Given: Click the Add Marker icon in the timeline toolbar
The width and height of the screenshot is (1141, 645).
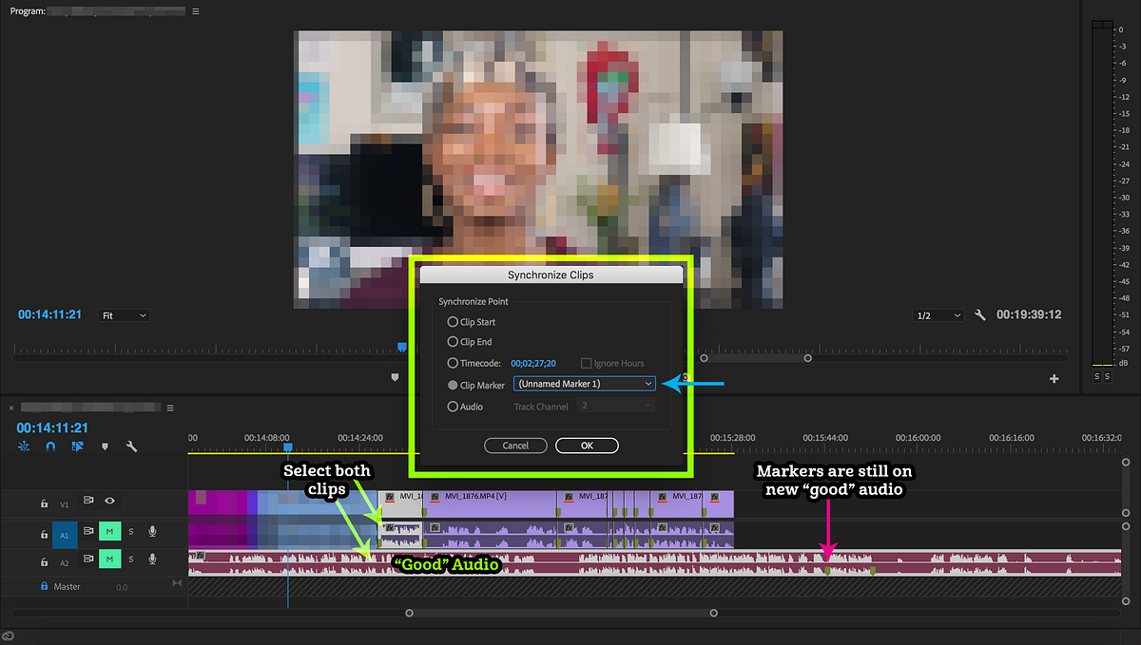Looking at the screenshot, I should click(x=105, y=446).
